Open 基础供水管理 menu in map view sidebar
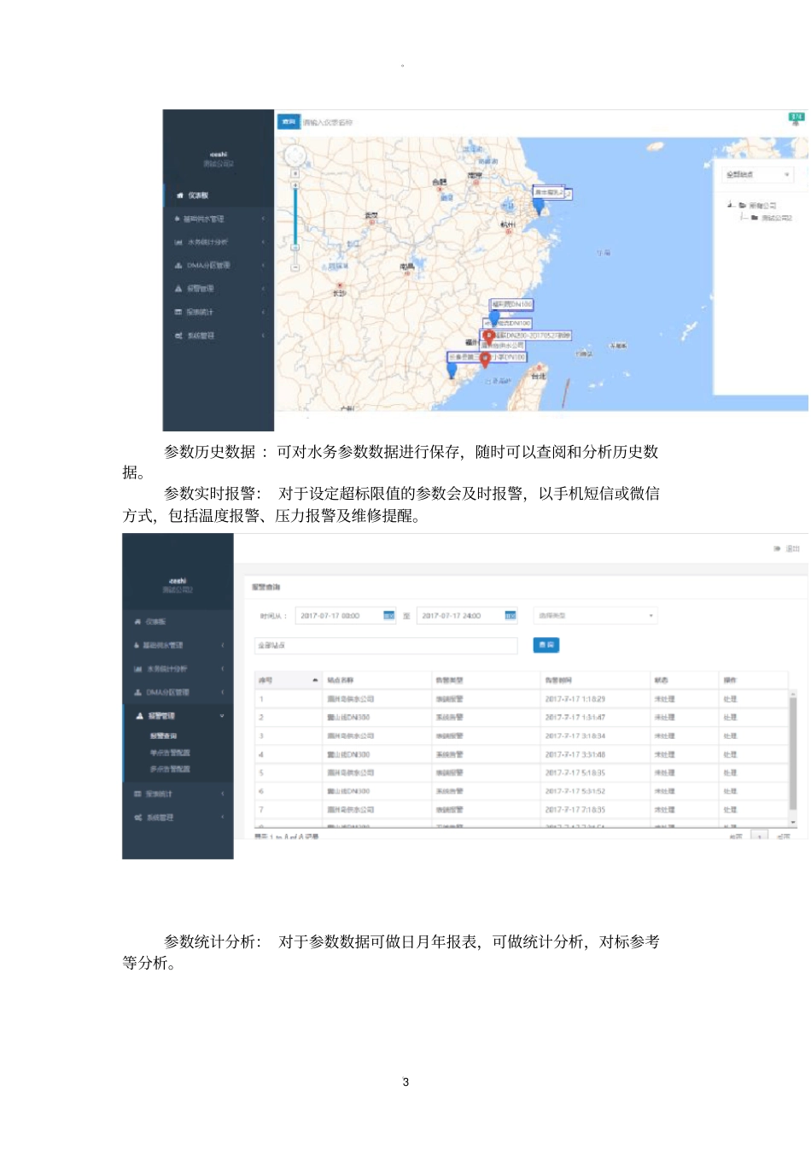The height and width of the screenshot is (1149, 811). (x=219, y=219)
